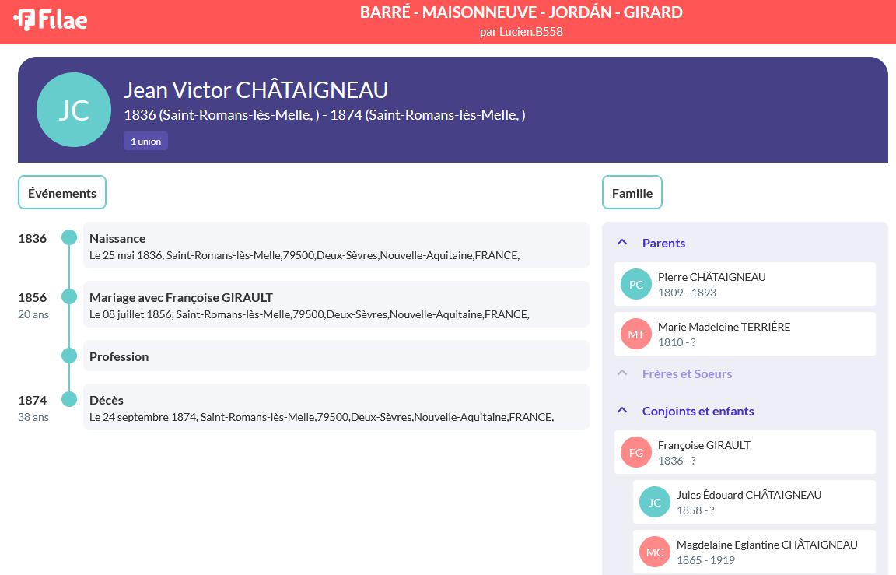Click the 1856 Mariage timeline dot

point(69,296)
